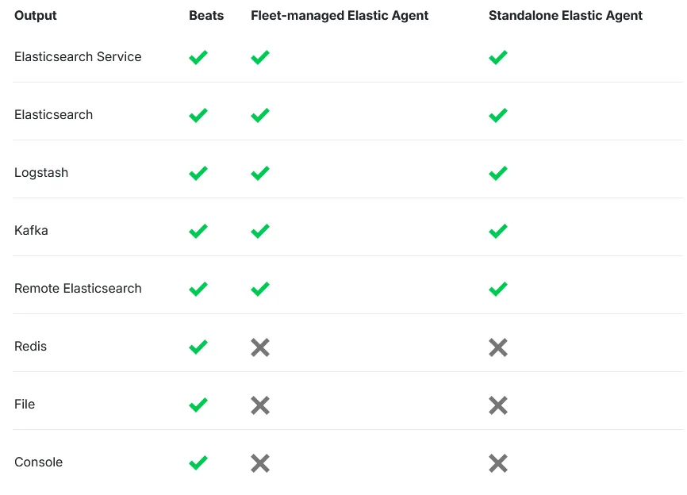
Task: Click the Output column header
Action: (x=36, y=16)
